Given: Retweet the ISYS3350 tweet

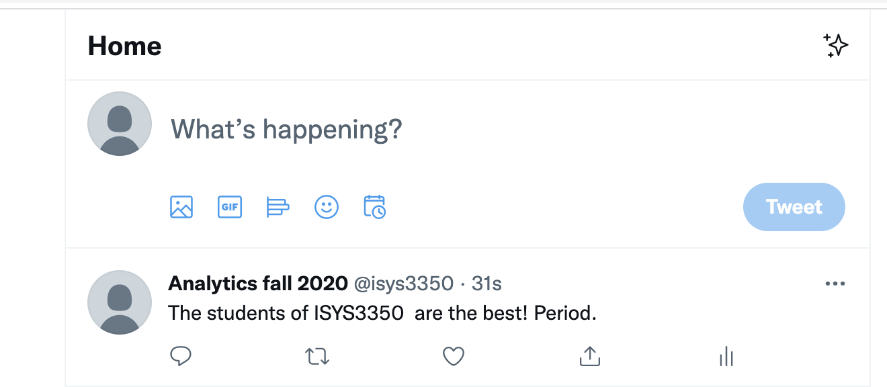Looking at the screenshot, I should (x=317, y=356).
